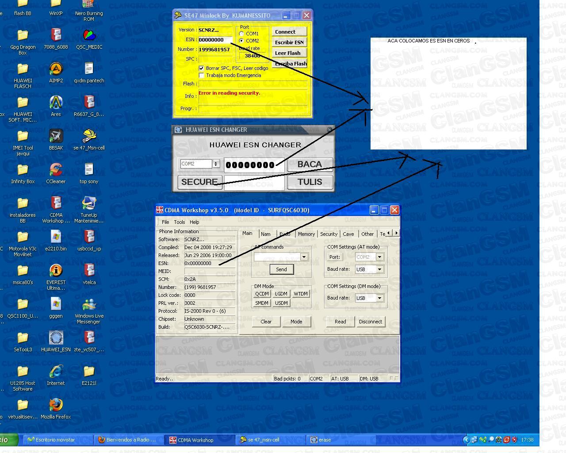Click the ESN field in SE47 Minlock
566x453 pixels.
(215, 40)
